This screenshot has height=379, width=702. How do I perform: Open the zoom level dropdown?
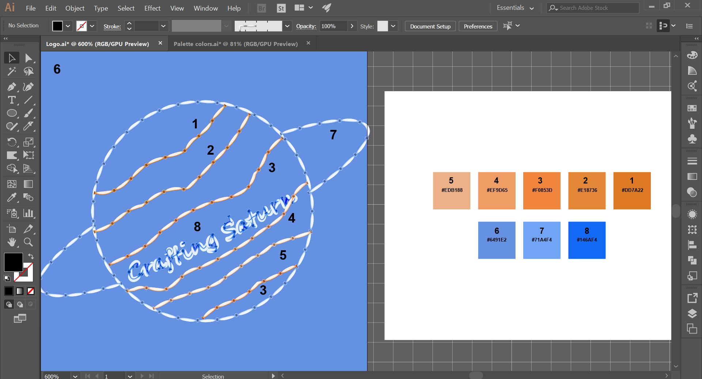coord(75,376)
